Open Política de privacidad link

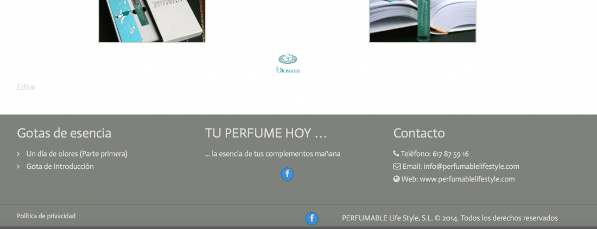click(x=46, y=215)
